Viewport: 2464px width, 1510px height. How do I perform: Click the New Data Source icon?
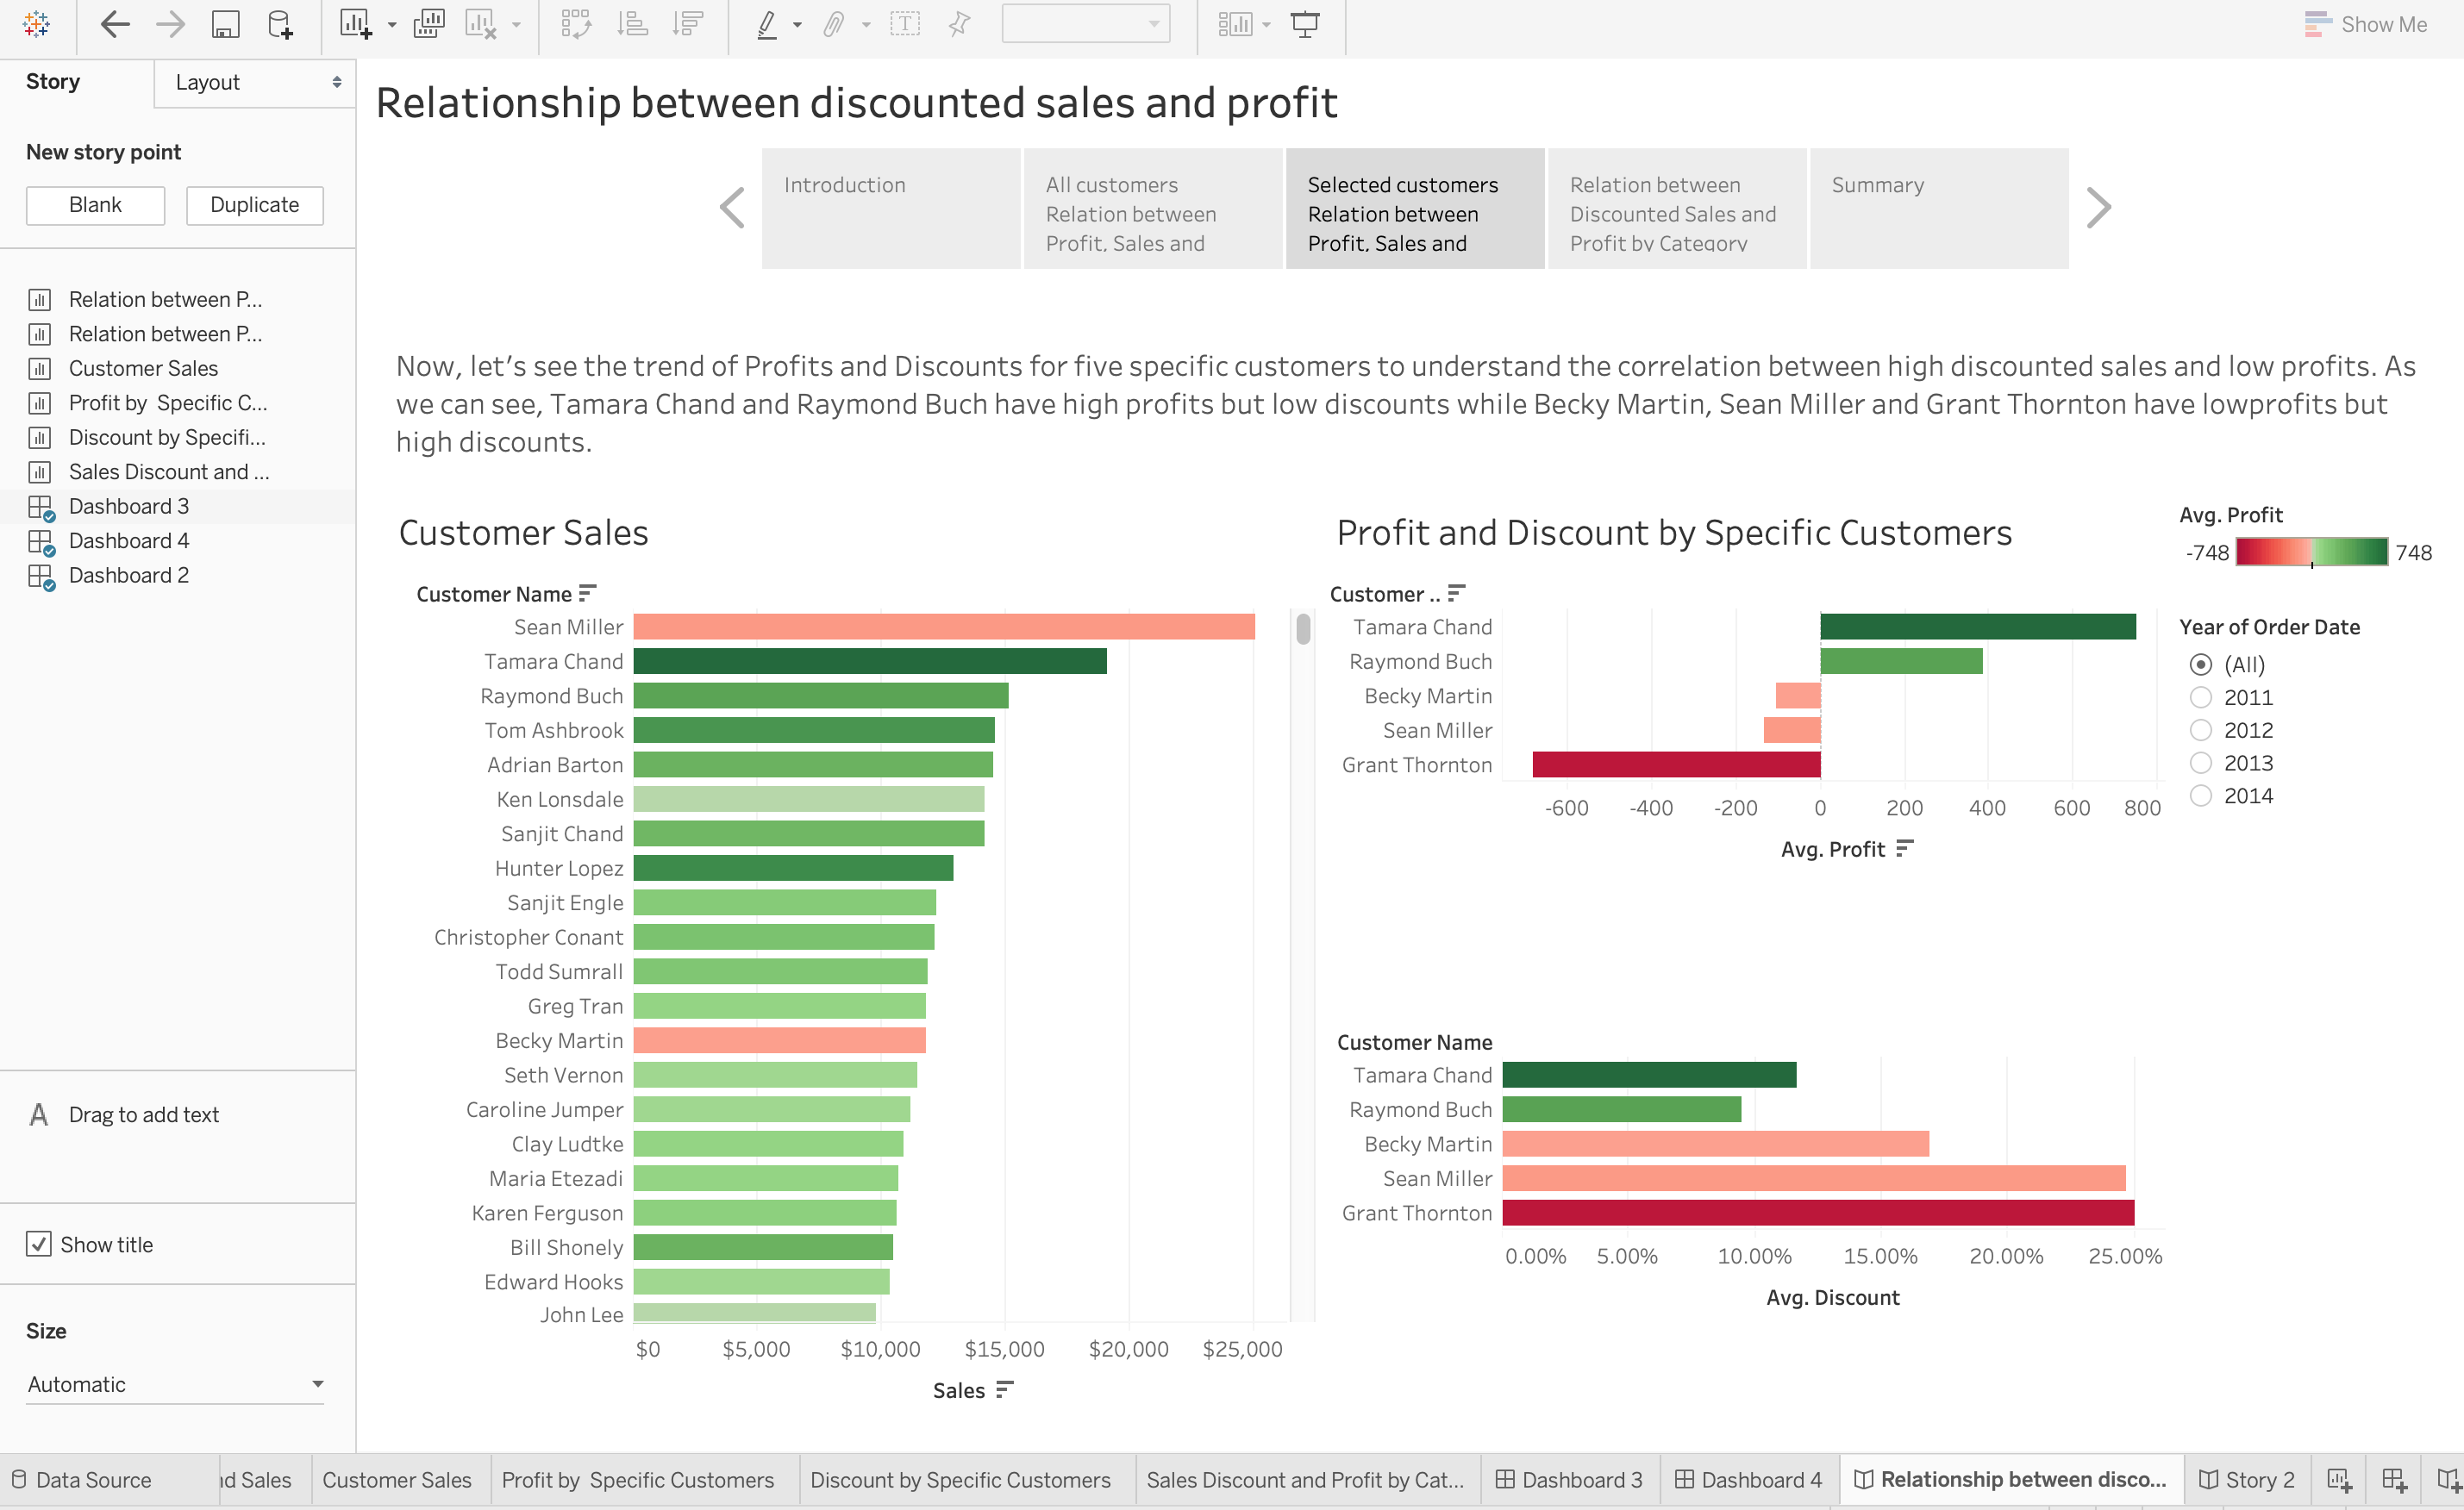281,24
